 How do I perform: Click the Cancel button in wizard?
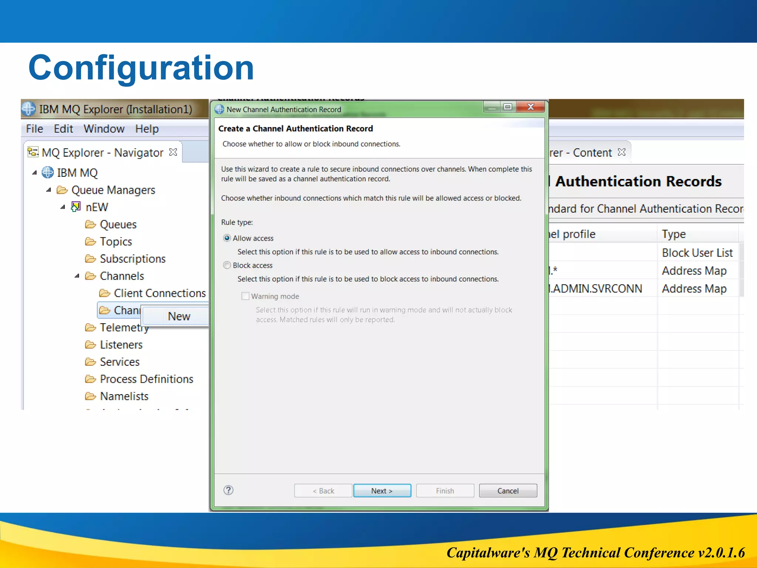[508, 491]
